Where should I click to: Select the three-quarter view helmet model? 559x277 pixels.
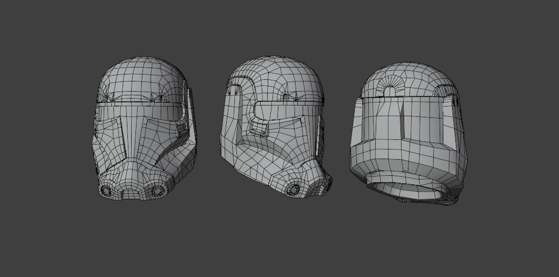(275, 126)
